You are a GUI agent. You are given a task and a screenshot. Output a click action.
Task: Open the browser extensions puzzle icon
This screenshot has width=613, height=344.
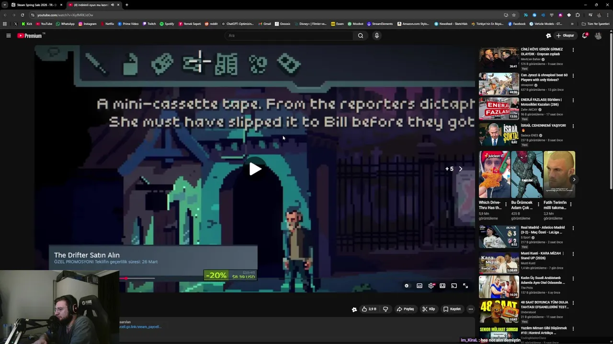click(x=578, y=15)
